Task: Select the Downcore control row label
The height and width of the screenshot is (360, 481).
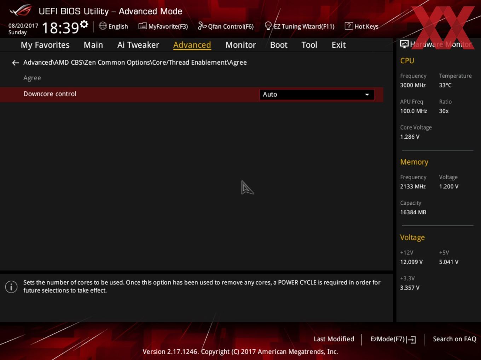Action: [50, 94]
